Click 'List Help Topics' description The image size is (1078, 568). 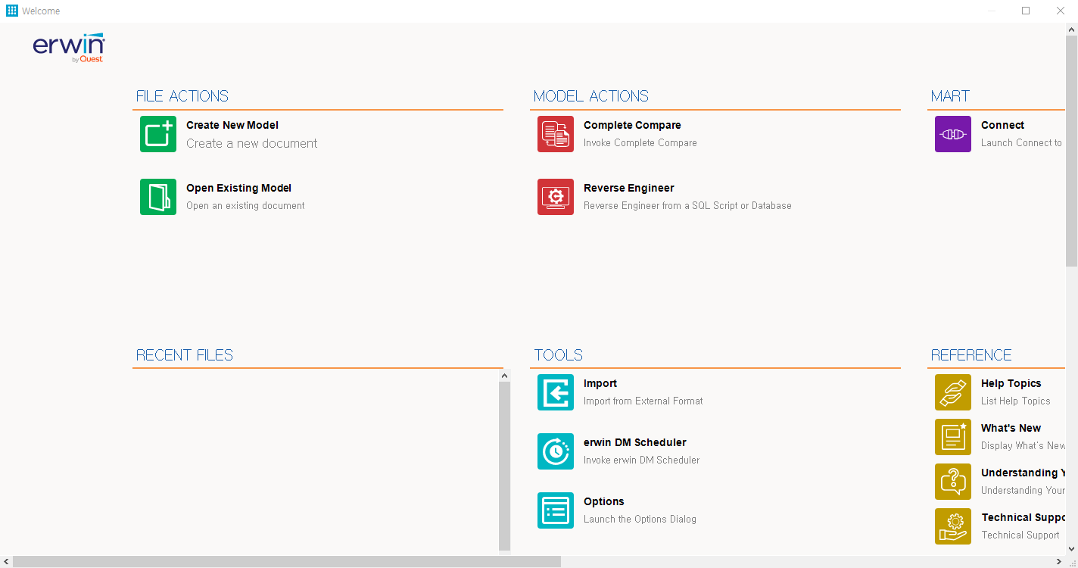click(1016, 401)
